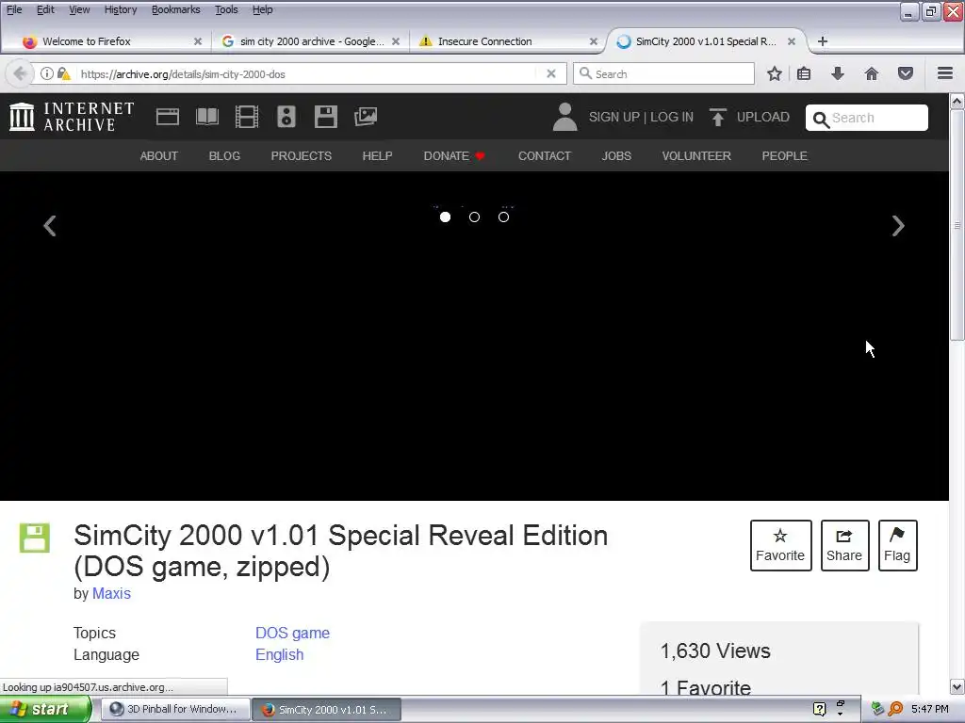Image resolution: width=965 pixels, height=723 pixels.
Task: Click the insecure lock warning icon
Action: 63,73
